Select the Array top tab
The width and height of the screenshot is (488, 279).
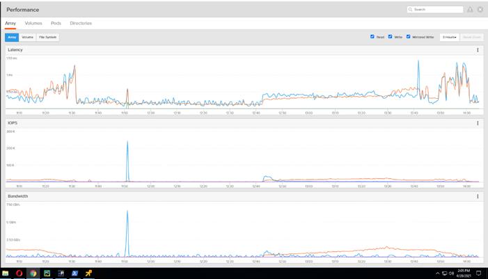10,24
